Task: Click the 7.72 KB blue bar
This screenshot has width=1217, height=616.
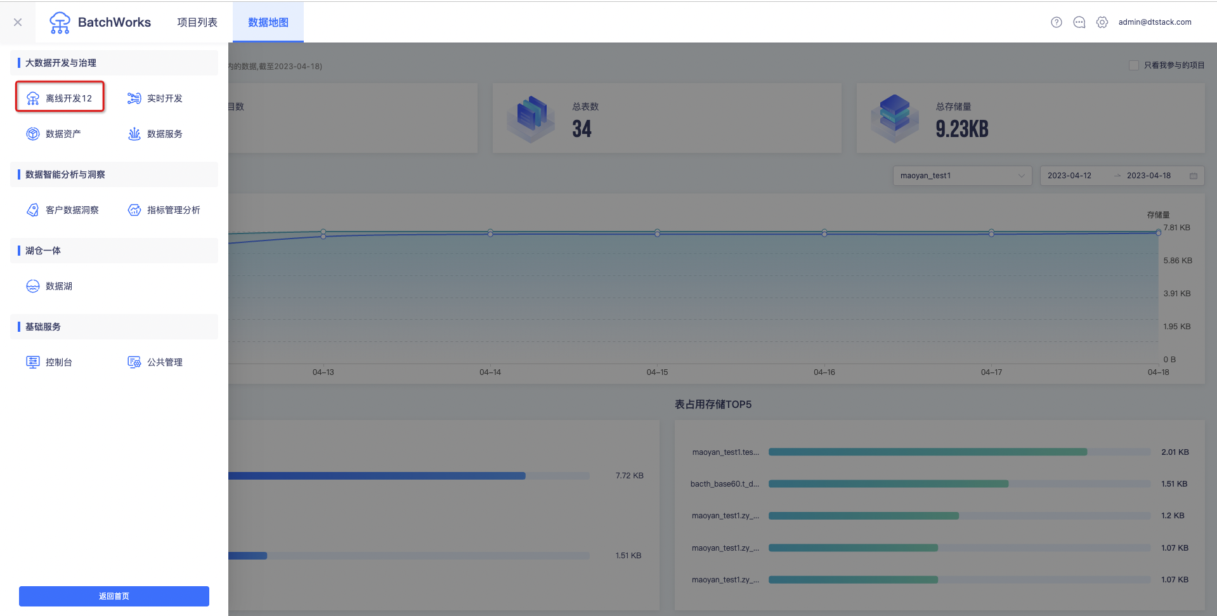Action: pos(377,476)
